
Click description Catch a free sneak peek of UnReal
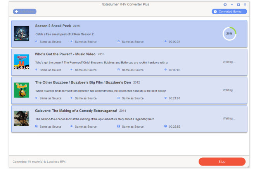64,34
